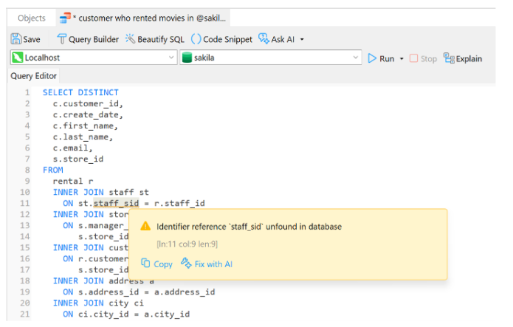Click c.last_name on line 5
This screenshot has height=327, width=513.
pyautogui.click(x=83, y=137)
